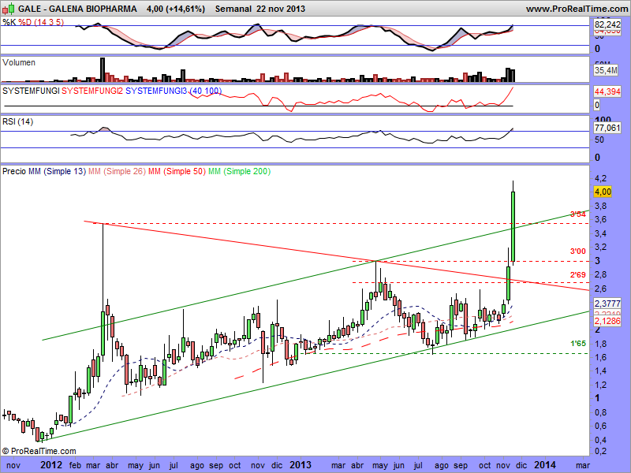Click the 3,8 price axis tick
631x473 pixels.
coord(600,206)
